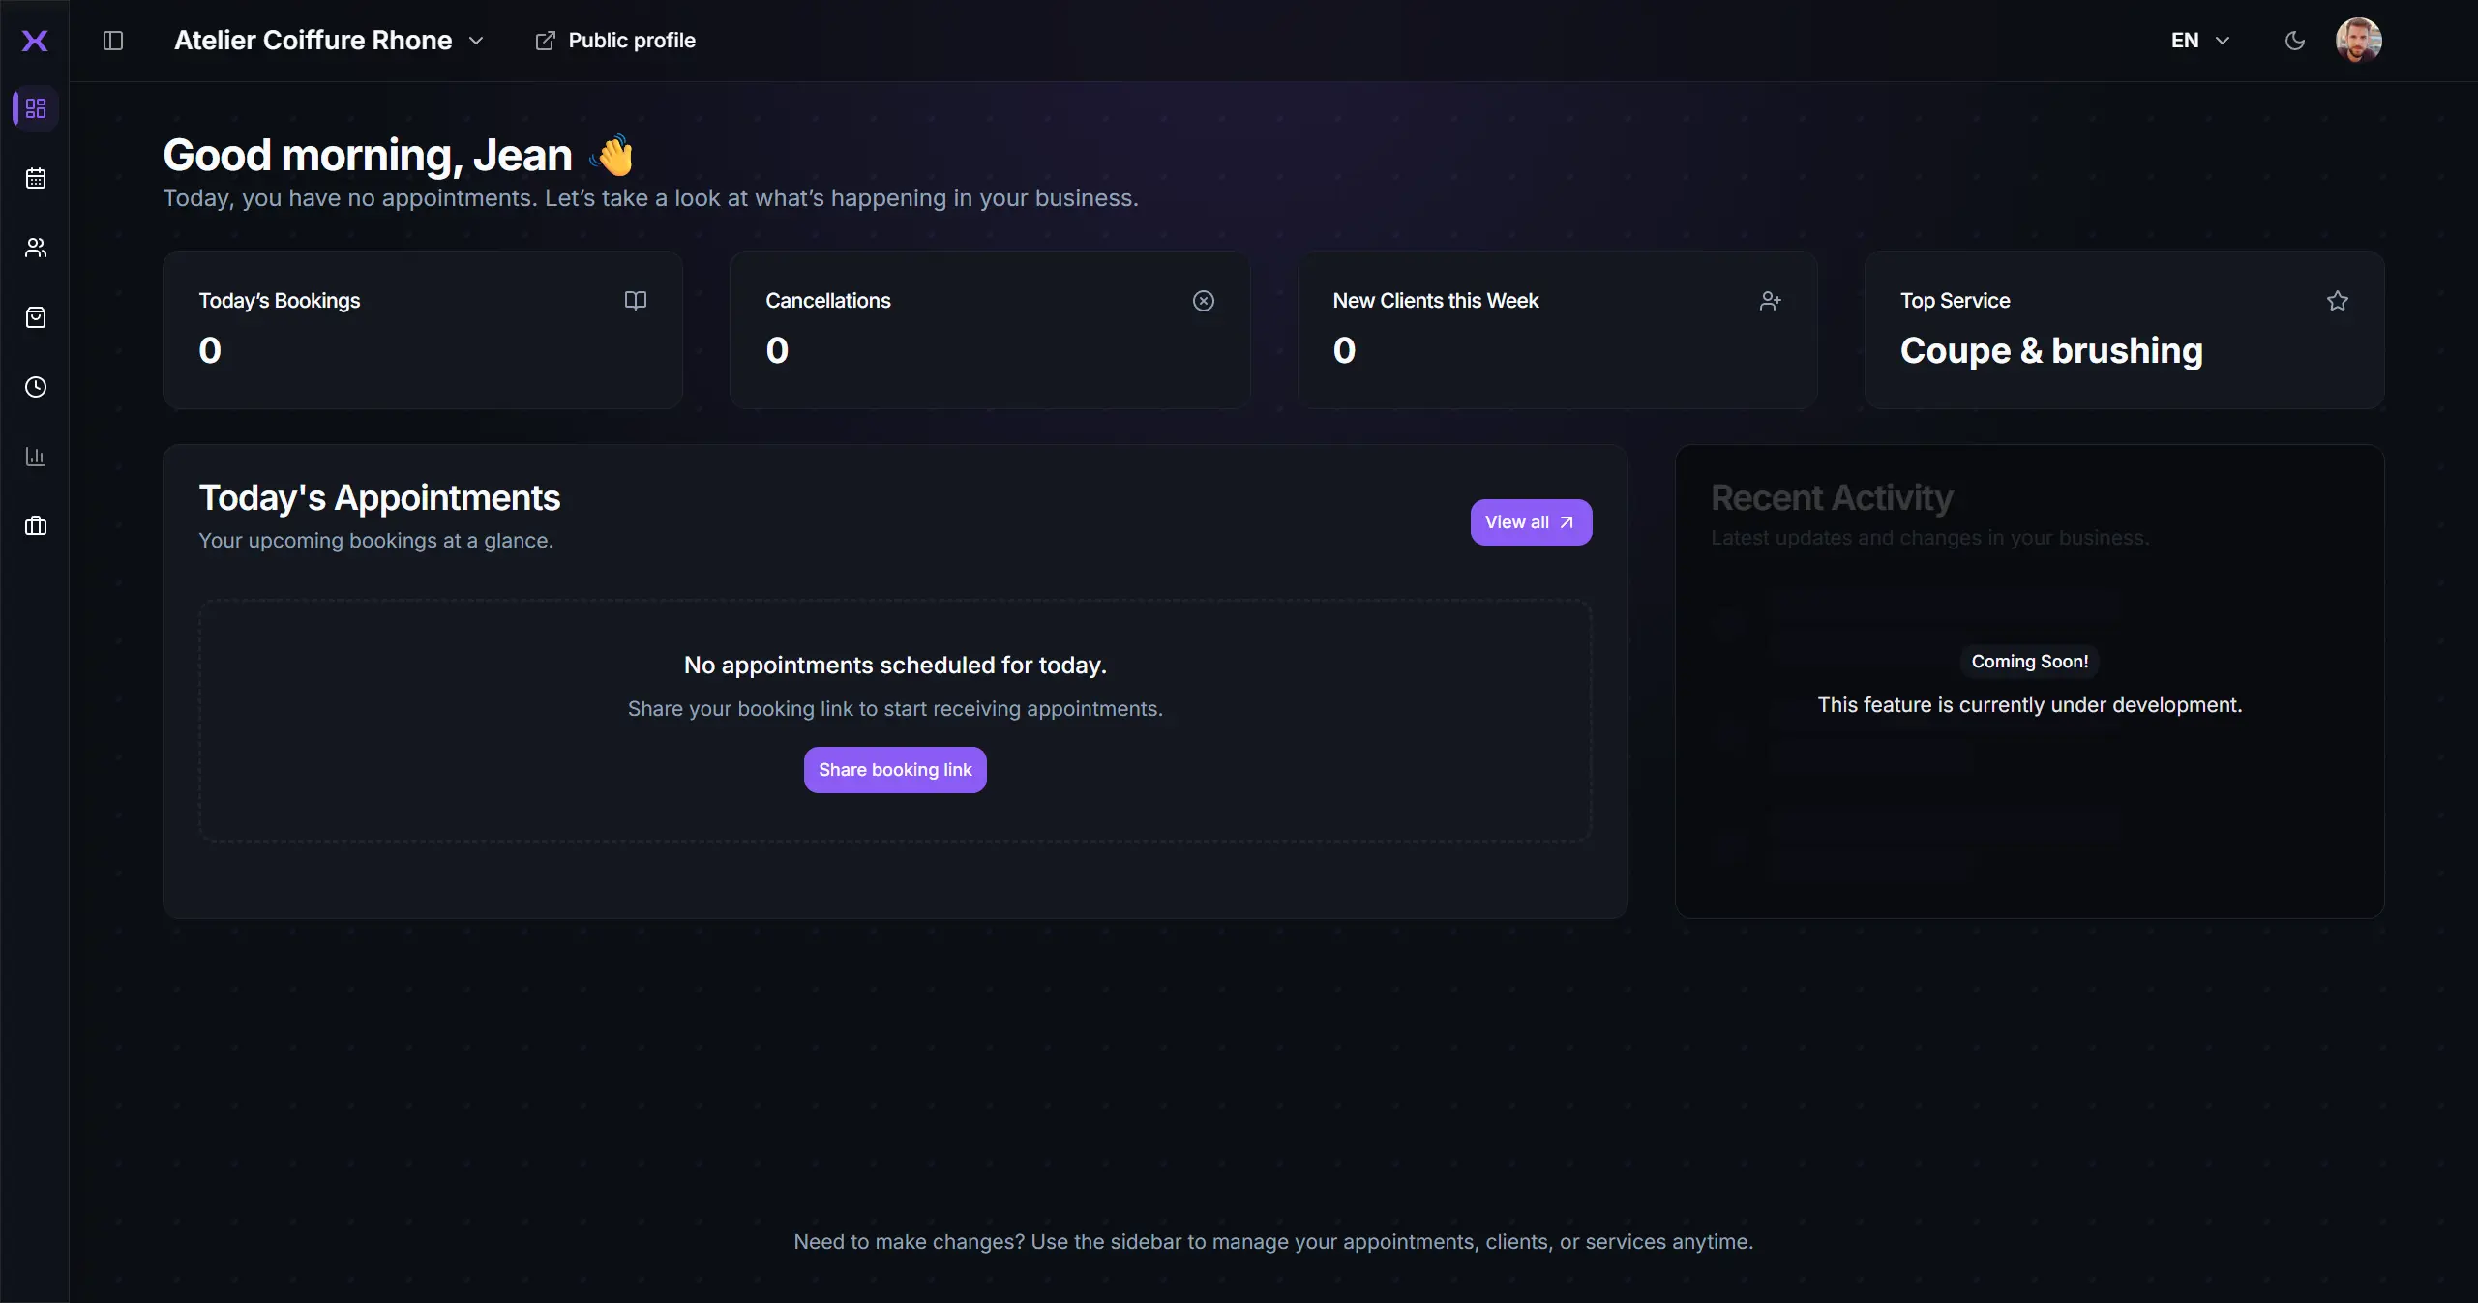Click the New Clients add-user icon
The width and height of the screenshot is (2478, 1303).
pyautogui.click(x=1770, y=301)
